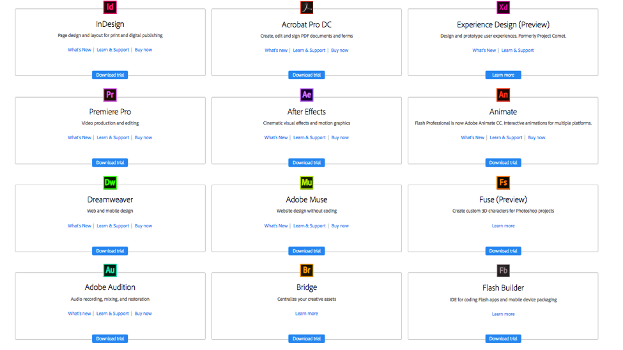This screenshot has width=623, height=350.
Task: Click Buy now under Animate
Action: [x=537, y=138]
